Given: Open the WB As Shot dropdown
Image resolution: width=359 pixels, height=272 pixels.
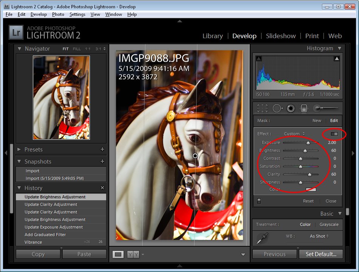Looking at the screenshot, I should 319,236.
